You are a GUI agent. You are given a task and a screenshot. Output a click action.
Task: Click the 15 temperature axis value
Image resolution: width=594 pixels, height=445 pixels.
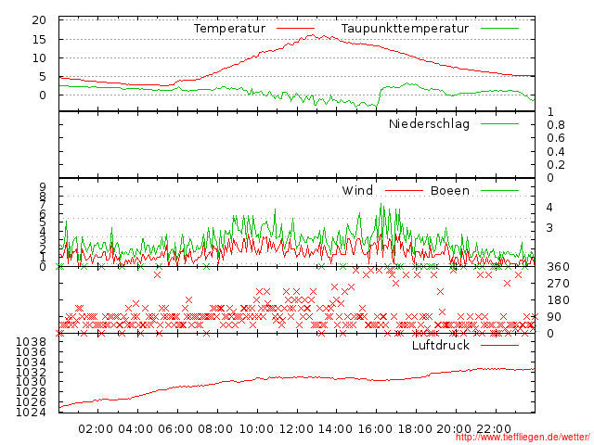39,39
